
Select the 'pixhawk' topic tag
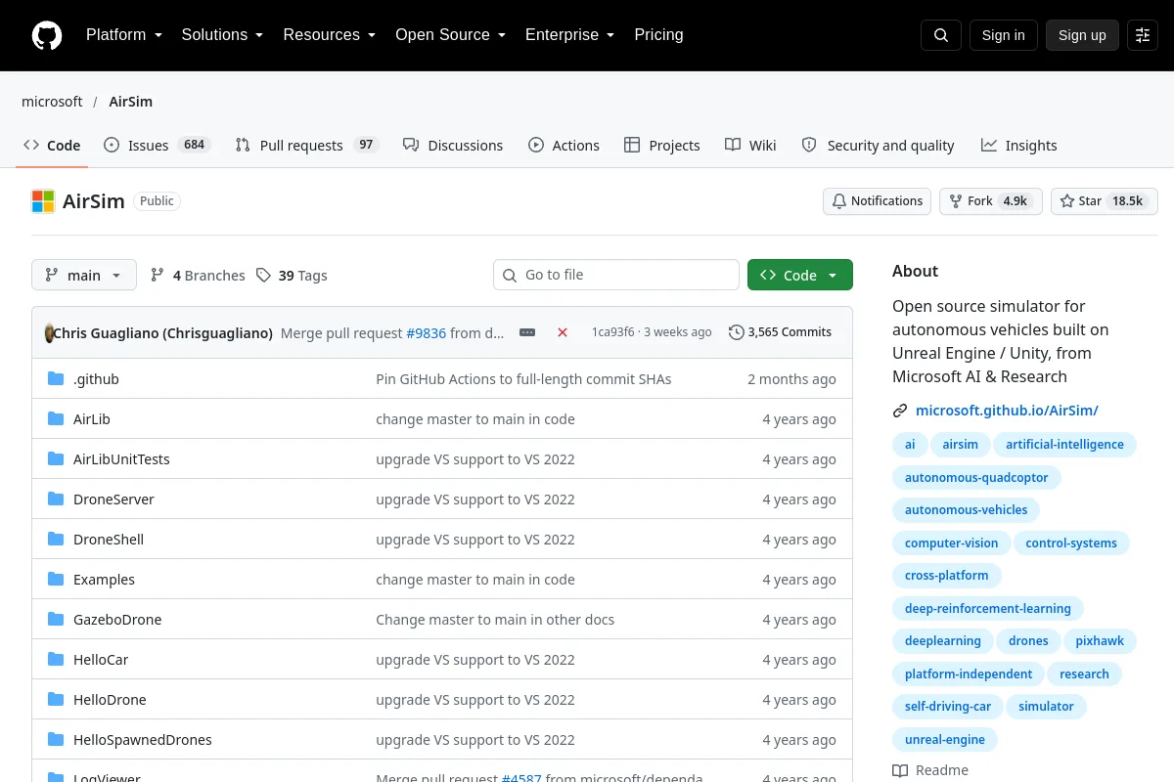tap(1100, 642)
